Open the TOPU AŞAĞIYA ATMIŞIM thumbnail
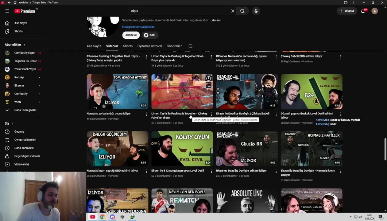This screenshot has height=221, width=387. click(x=117, y=91)
